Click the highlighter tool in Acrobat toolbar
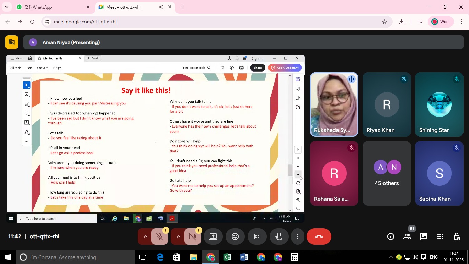469x264 pixels. coord(26,104)
